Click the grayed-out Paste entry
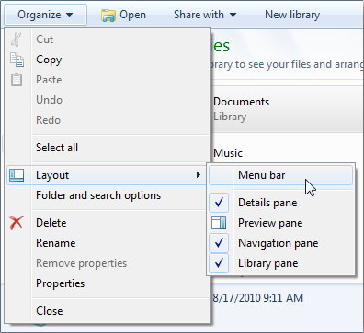 tap(108, 80)
